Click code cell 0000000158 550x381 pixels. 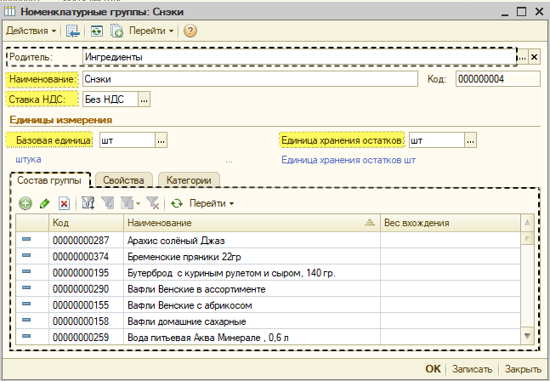point(87,321)
